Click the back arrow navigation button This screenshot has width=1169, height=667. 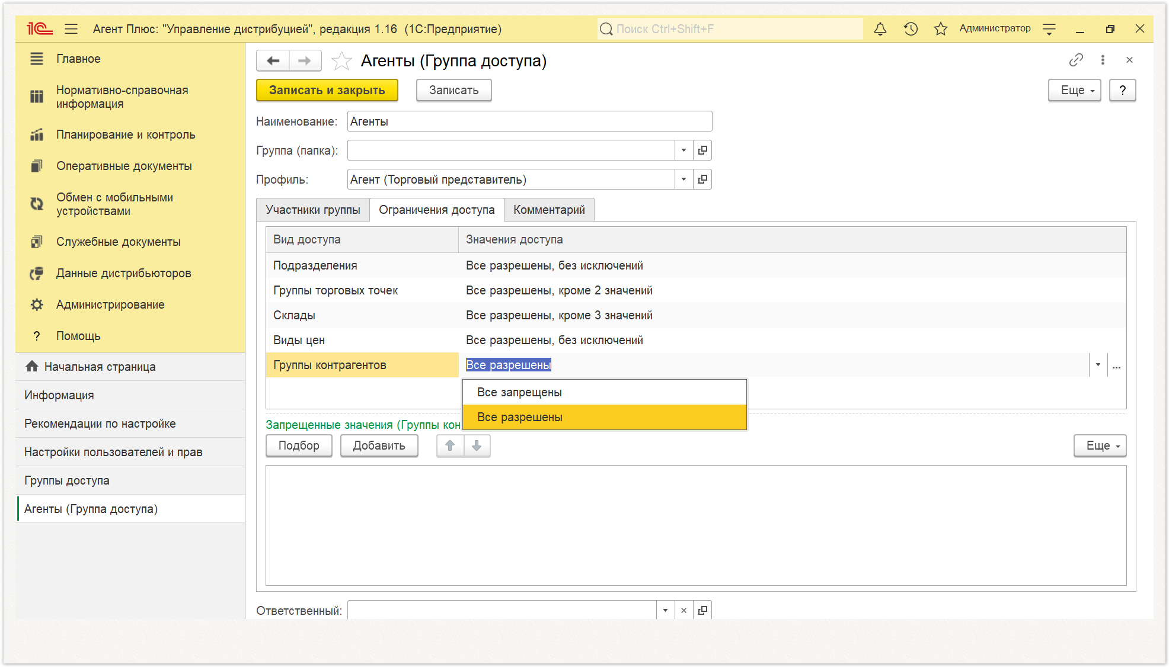273,60
